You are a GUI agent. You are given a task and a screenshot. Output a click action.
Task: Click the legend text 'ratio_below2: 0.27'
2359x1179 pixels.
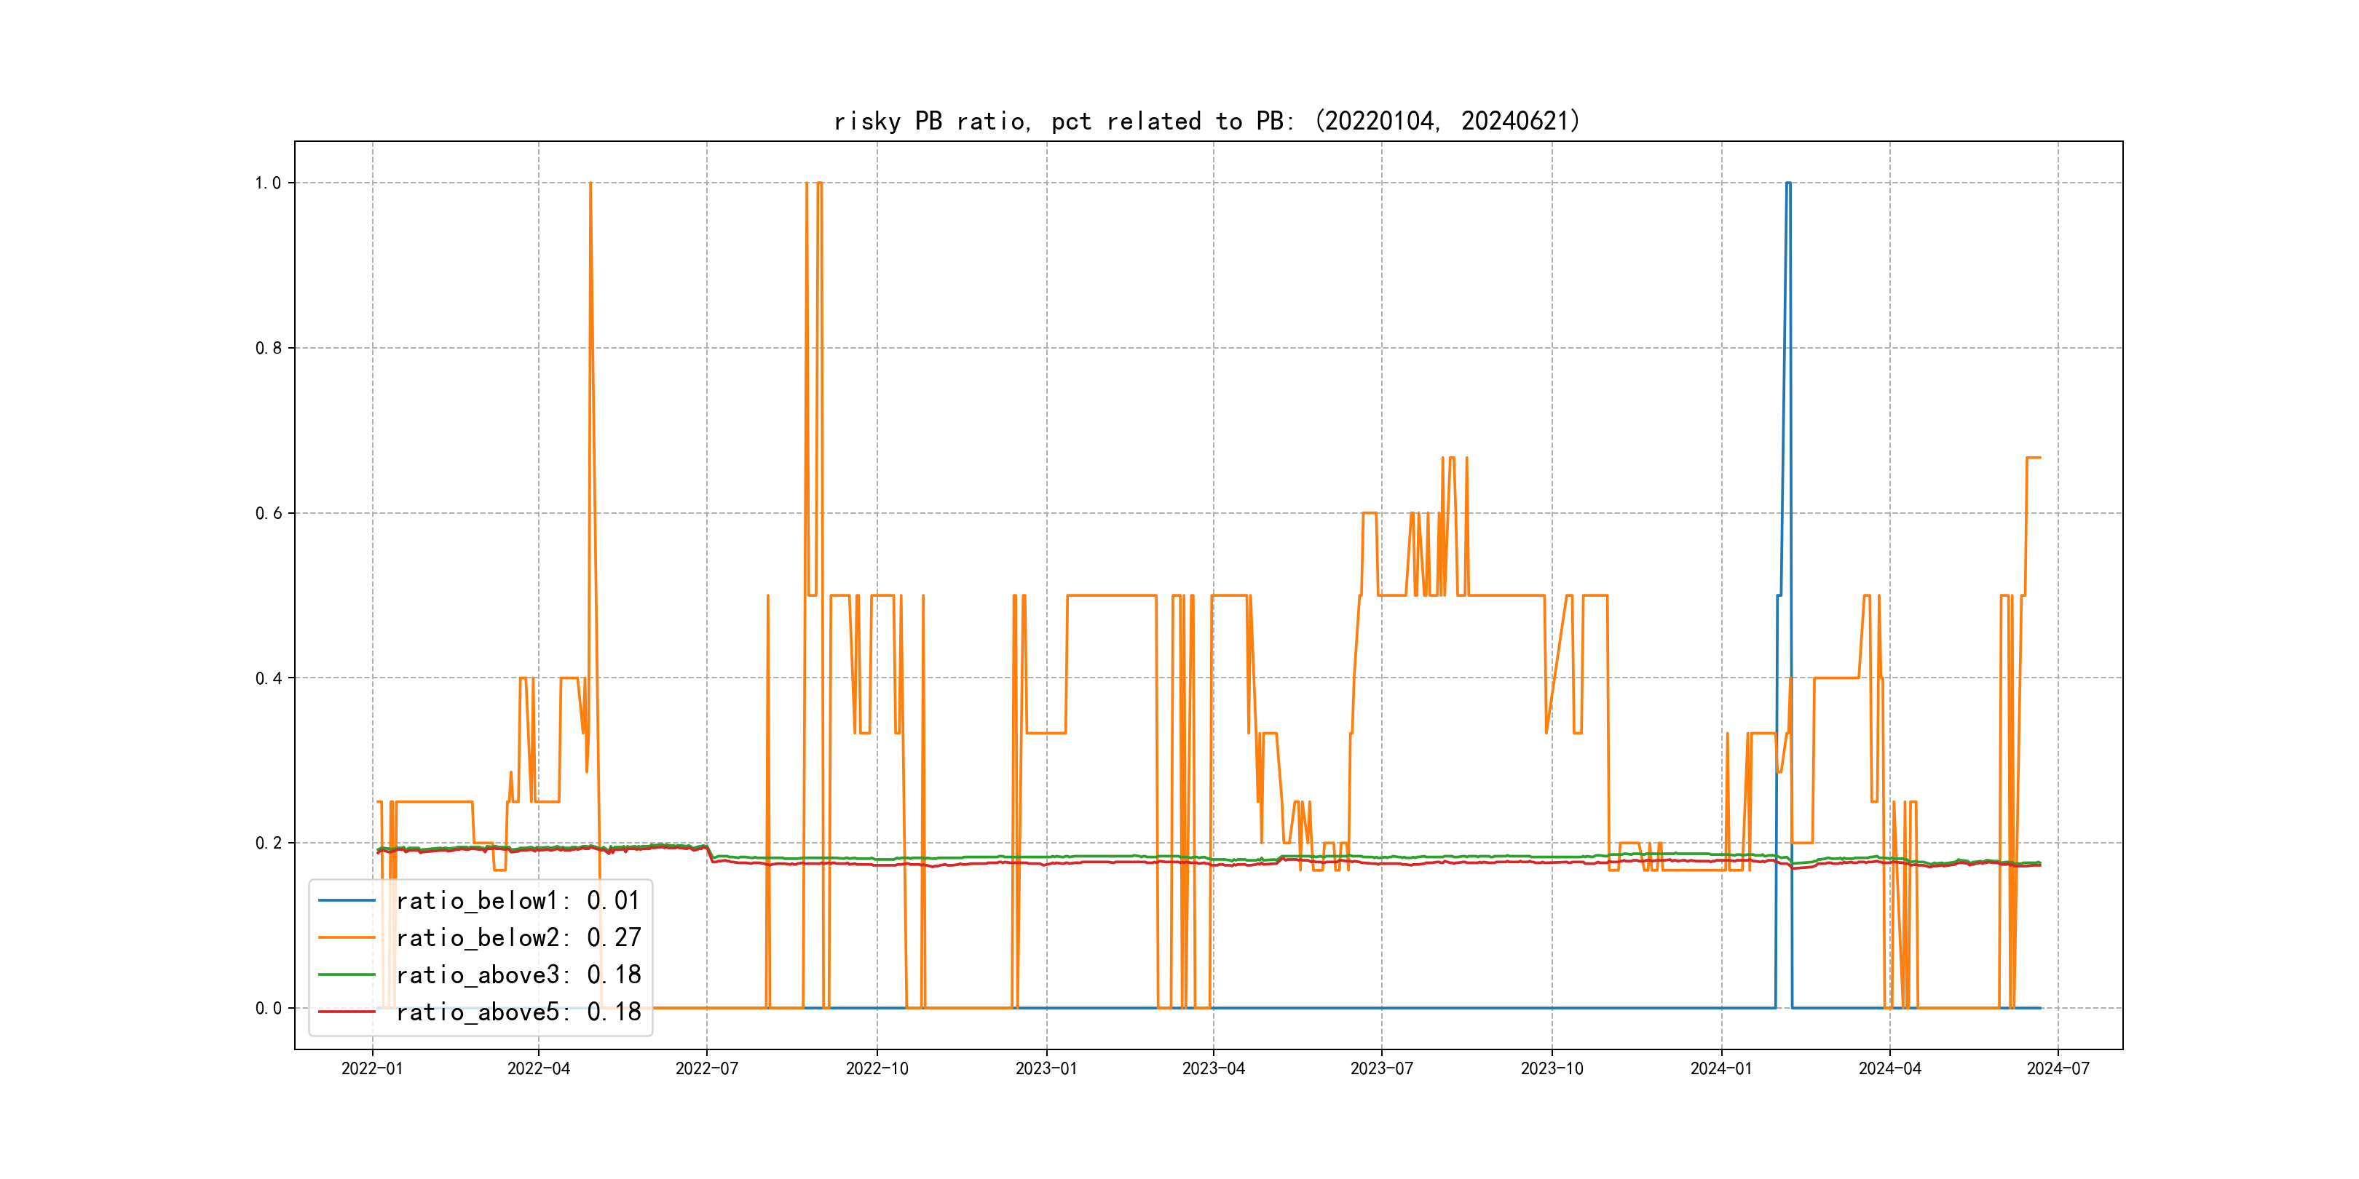click(518, 937)
